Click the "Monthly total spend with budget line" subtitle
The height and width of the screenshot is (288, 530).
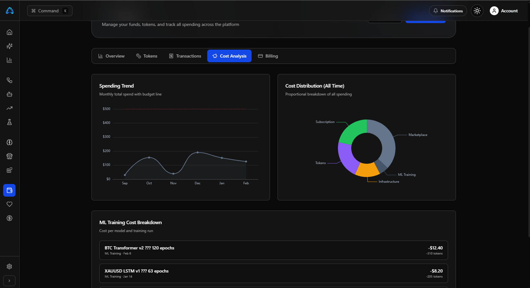130,94
